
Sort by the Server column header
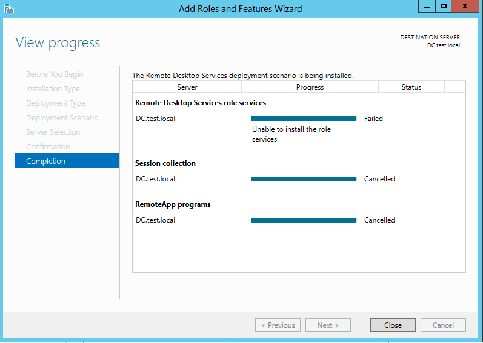tap(187, 87)
